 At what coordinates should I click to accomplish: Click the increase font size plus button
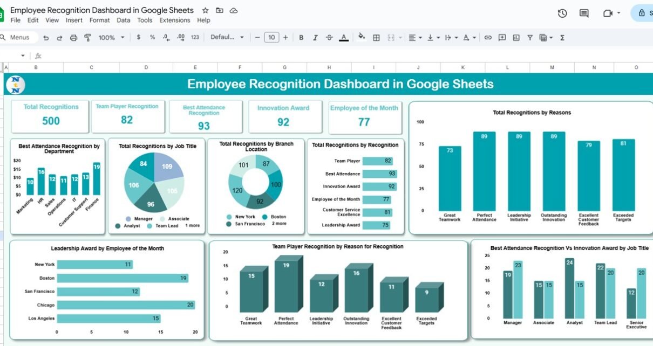[285, 38]
